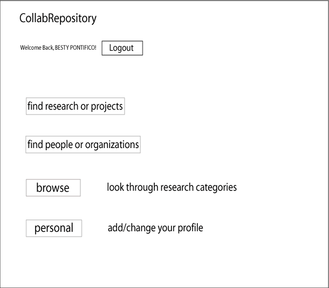Browse the research categories
329x288 pixels.
[x=53, y=187]
